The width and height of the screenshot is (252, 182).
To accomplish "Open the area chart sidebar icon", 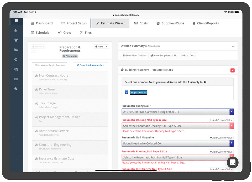I will pyautogui.click(x=16, y=50).
